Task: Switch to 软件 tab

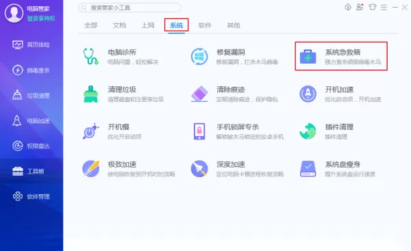Action: (x=205, y=25)
